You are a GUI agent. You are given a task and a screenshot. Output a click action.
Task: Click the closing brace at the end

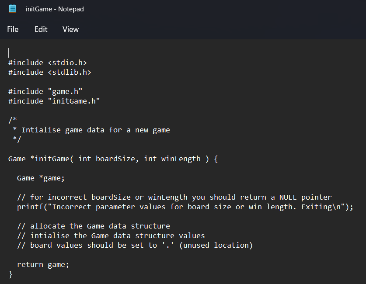[10, 274]
